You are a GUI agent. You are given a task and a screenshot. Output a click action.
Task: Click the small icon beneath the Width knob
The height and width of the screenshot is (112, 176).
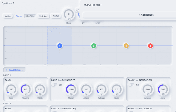pyautogui.click(x=40, y=94)
